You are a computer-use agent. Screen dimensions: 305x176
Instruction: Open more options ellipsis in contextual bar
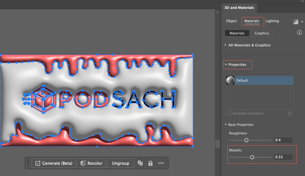coord(161,163)
